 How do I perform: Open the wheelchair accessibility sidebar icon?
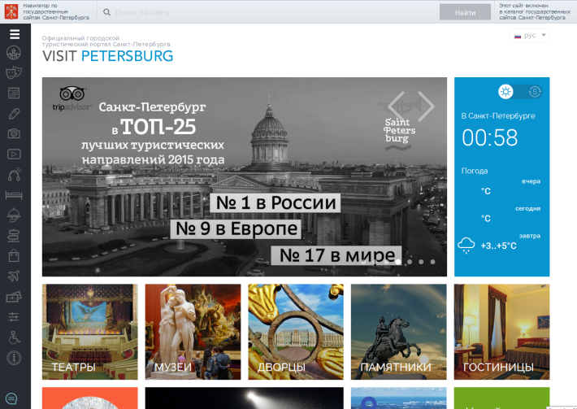coord(14,337)
